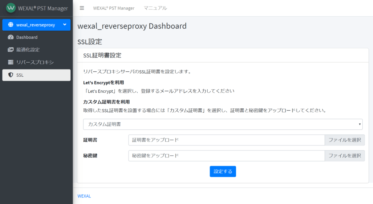The height and width of the screenshot is (204, 373).
Task: Open Dashboard in the sidebar
Action: tap(36, 37)
